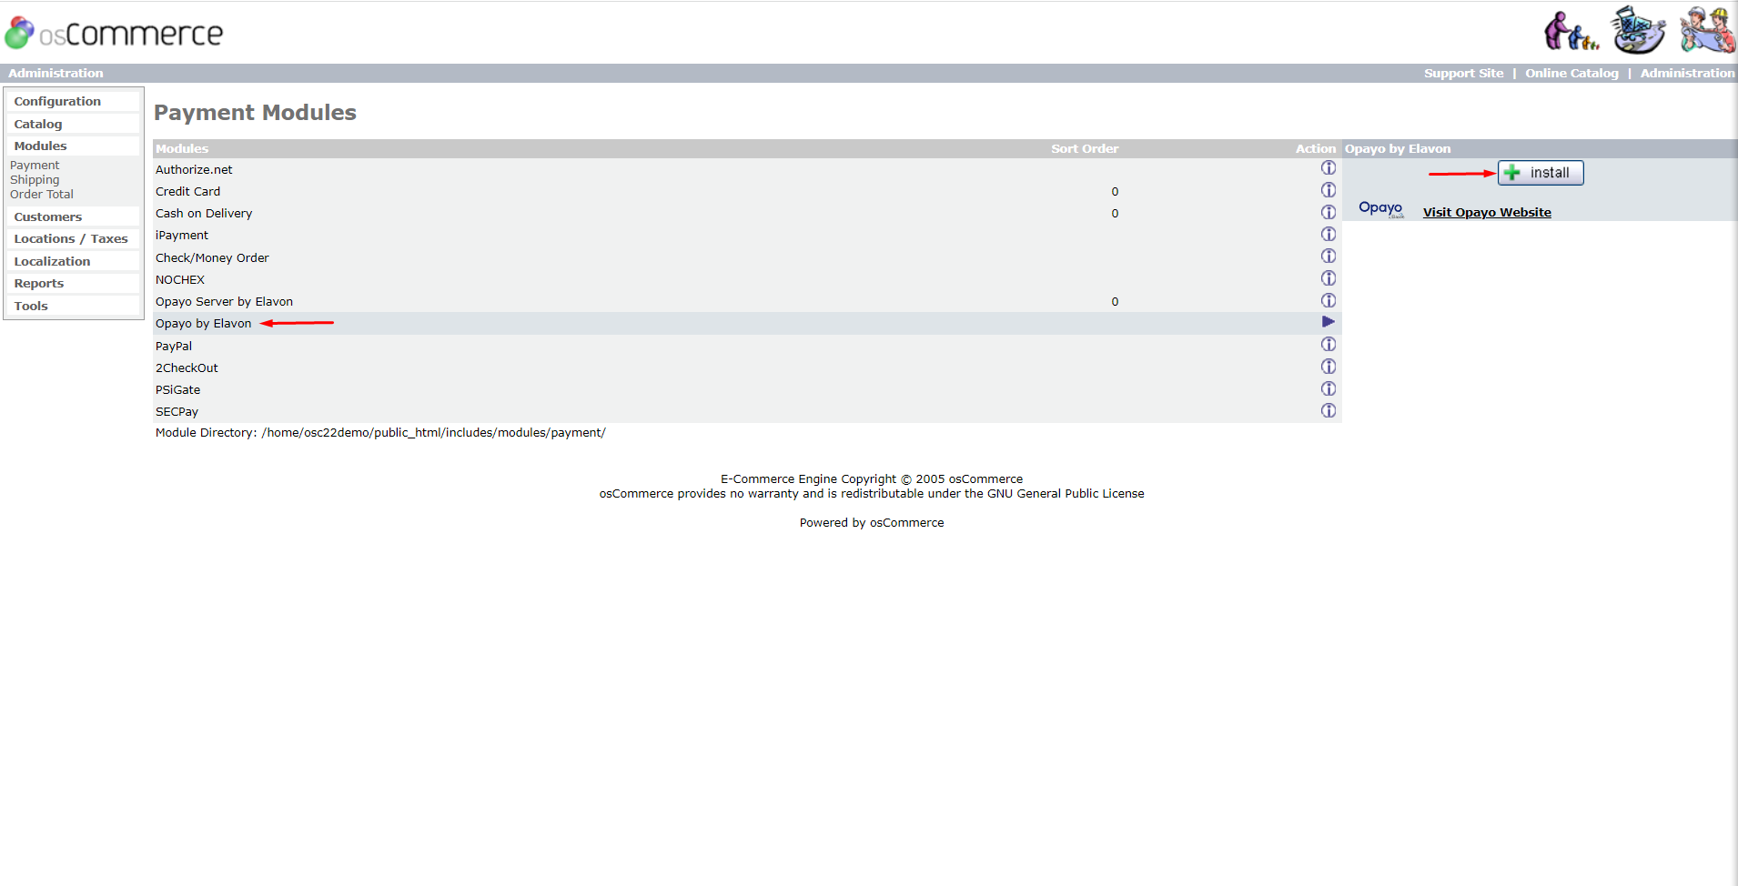
Task: Click the Opayo logo image
Action: click(x=1381, y=209)
